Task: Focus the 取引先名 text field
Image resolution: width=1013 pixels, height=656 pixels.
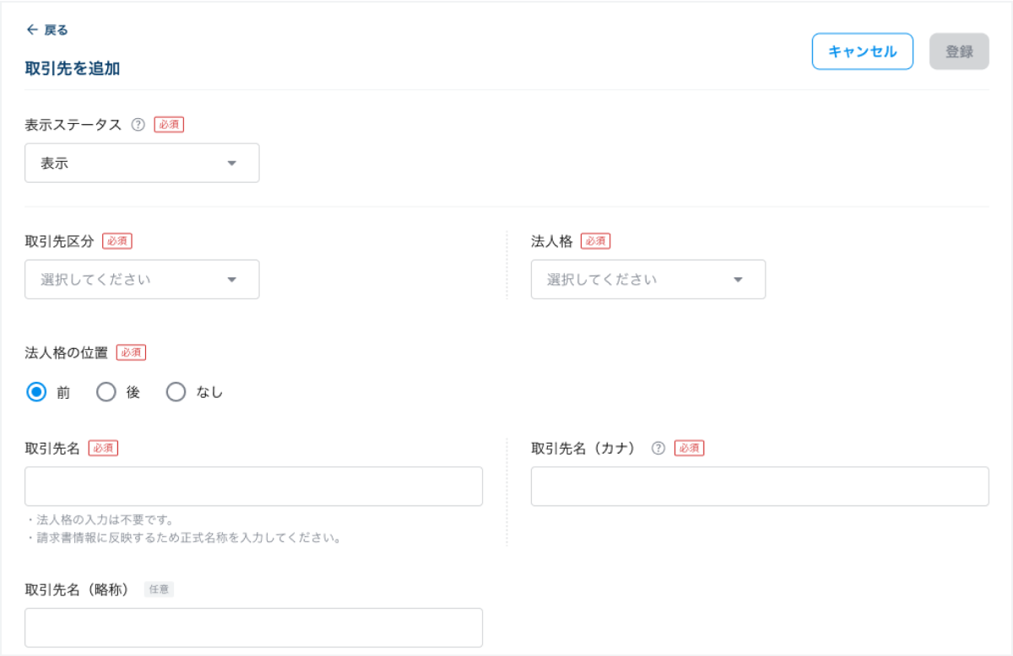Action: (253, 487)
